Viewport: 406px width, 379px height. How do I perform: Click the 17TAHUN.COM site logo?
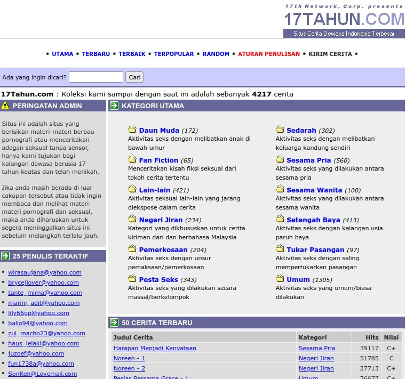click(x=344, y=19)
